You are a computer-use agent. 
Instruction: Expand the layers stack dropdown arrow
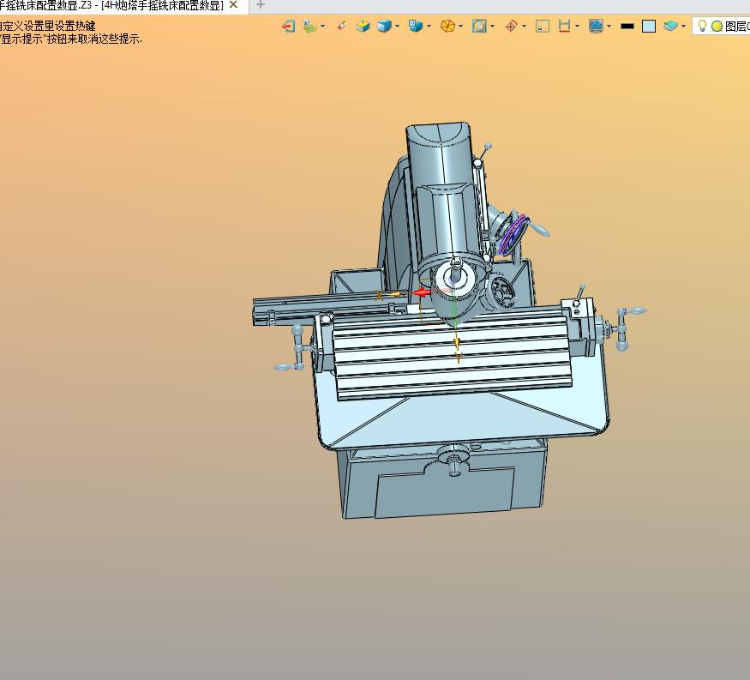[683, 26]
